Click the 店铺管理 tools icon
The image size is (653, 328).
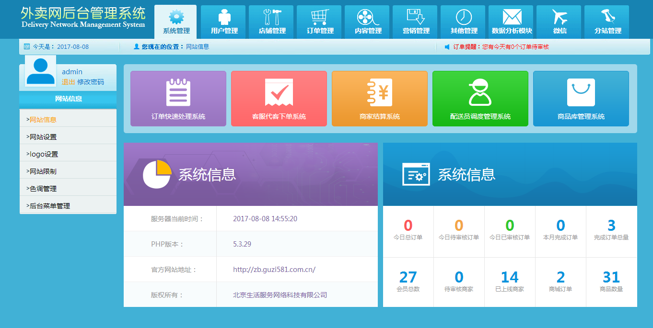click(272, 18)
